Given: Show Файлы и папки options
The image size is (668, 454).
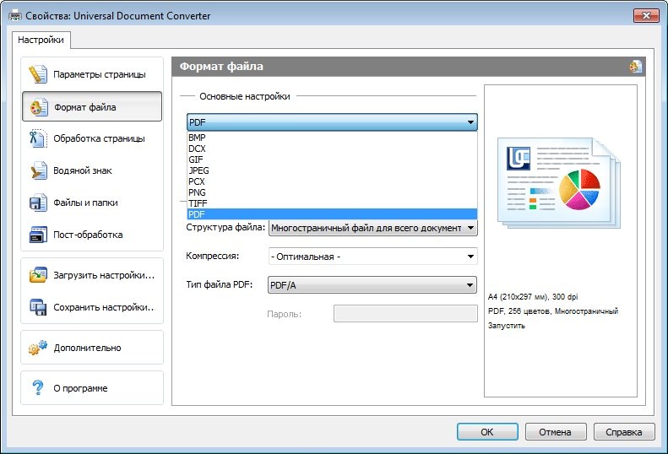Looking at the screenshot, I should click(92, 203).
